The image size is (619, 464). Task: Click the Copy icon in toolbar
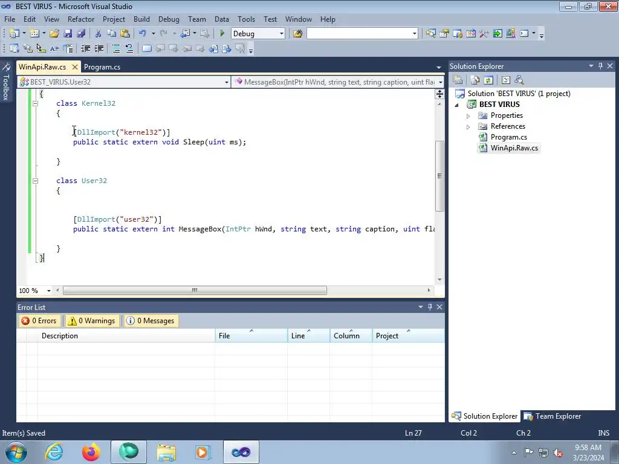click(112, 34)
